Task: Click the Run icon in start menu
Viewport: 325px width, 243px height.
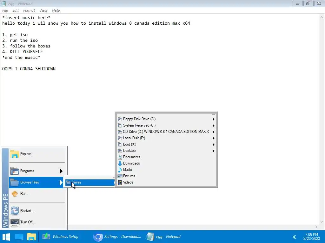Action: [15, 194]
